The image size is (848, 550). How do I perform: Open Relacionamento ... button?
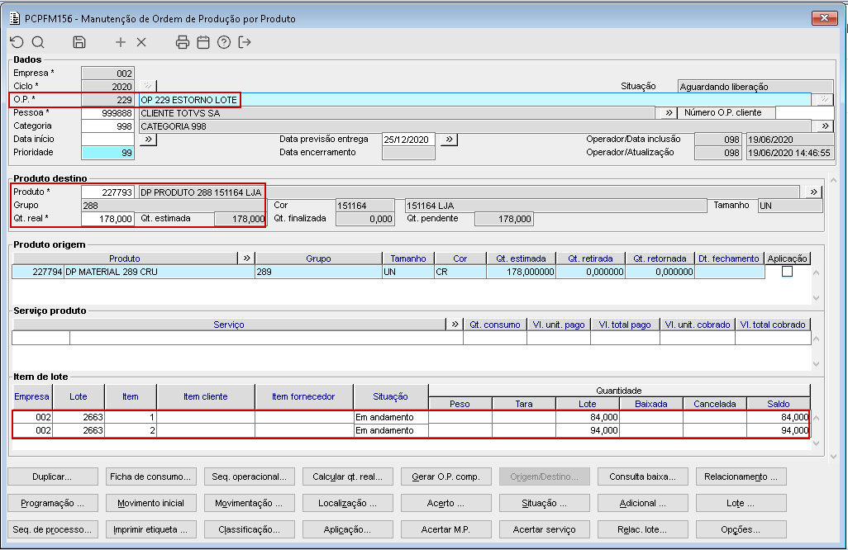[741, 477]
